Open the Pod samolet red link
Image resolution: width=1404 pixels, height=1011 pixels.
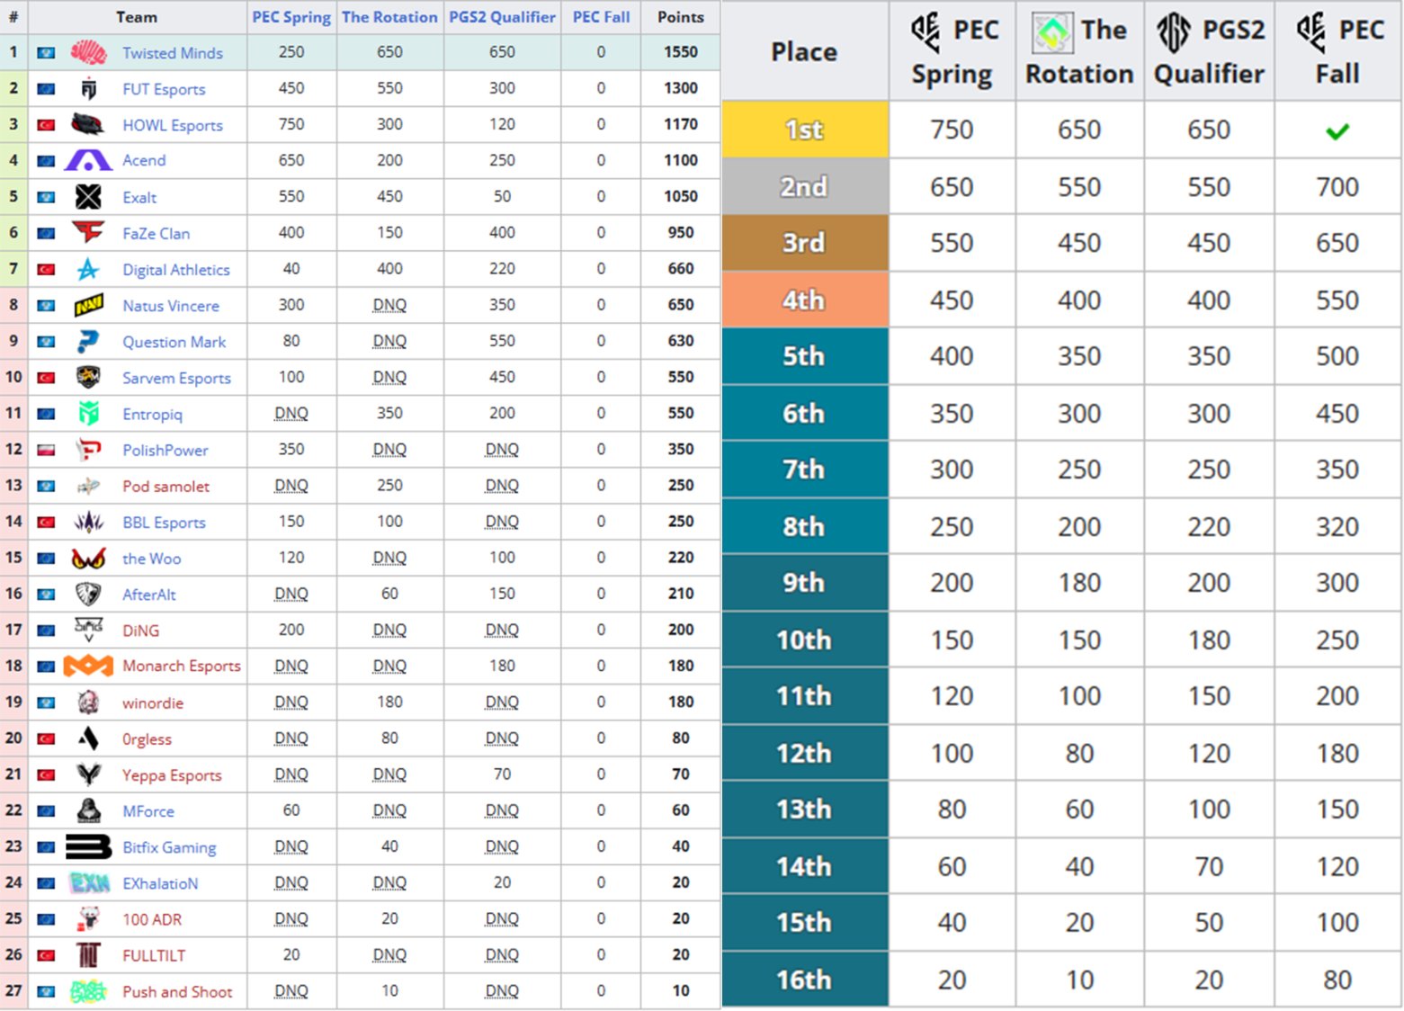(165, 486)
